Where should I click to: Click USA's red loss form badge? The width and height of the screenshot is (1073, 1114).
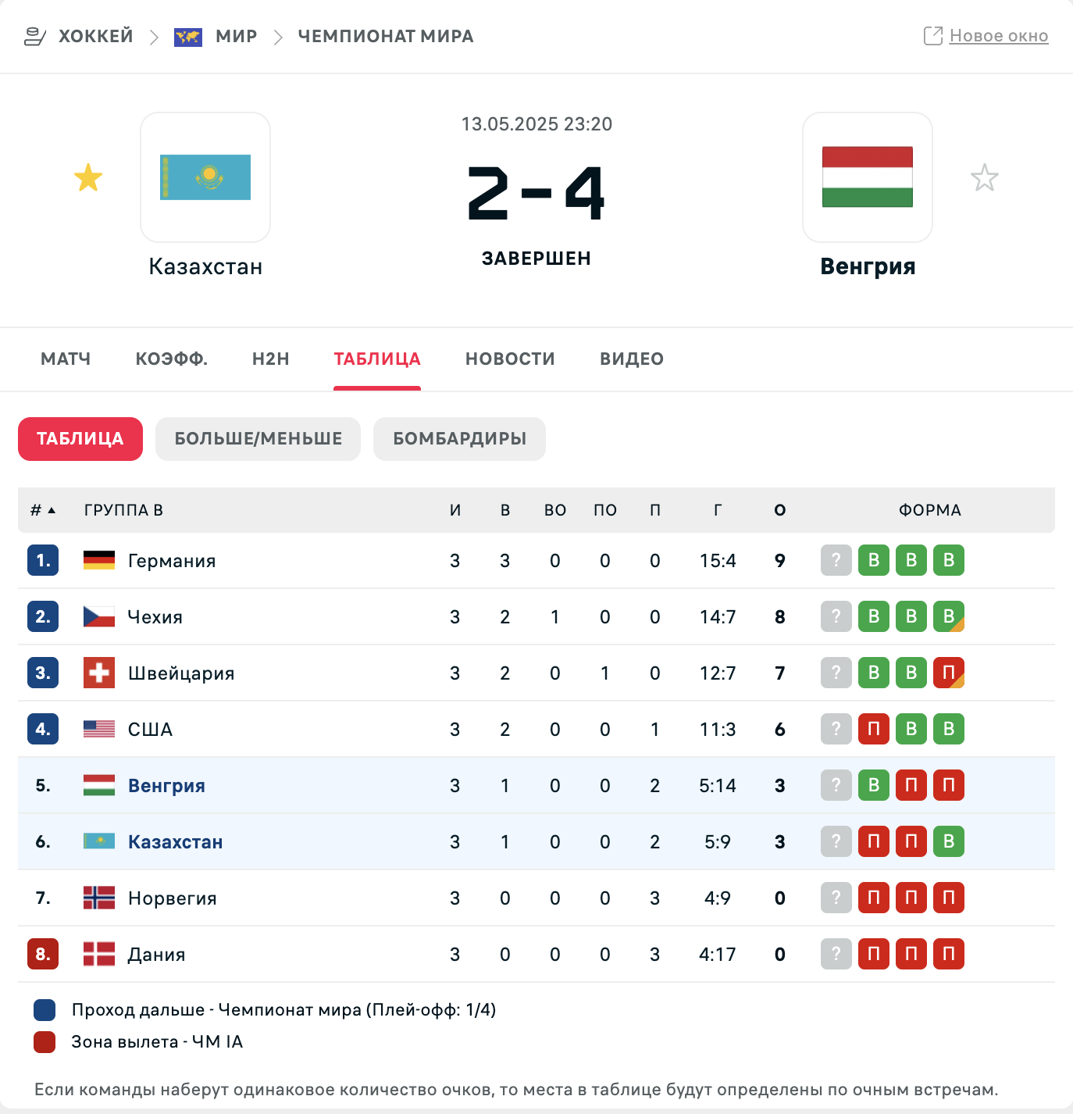(874, 729)
